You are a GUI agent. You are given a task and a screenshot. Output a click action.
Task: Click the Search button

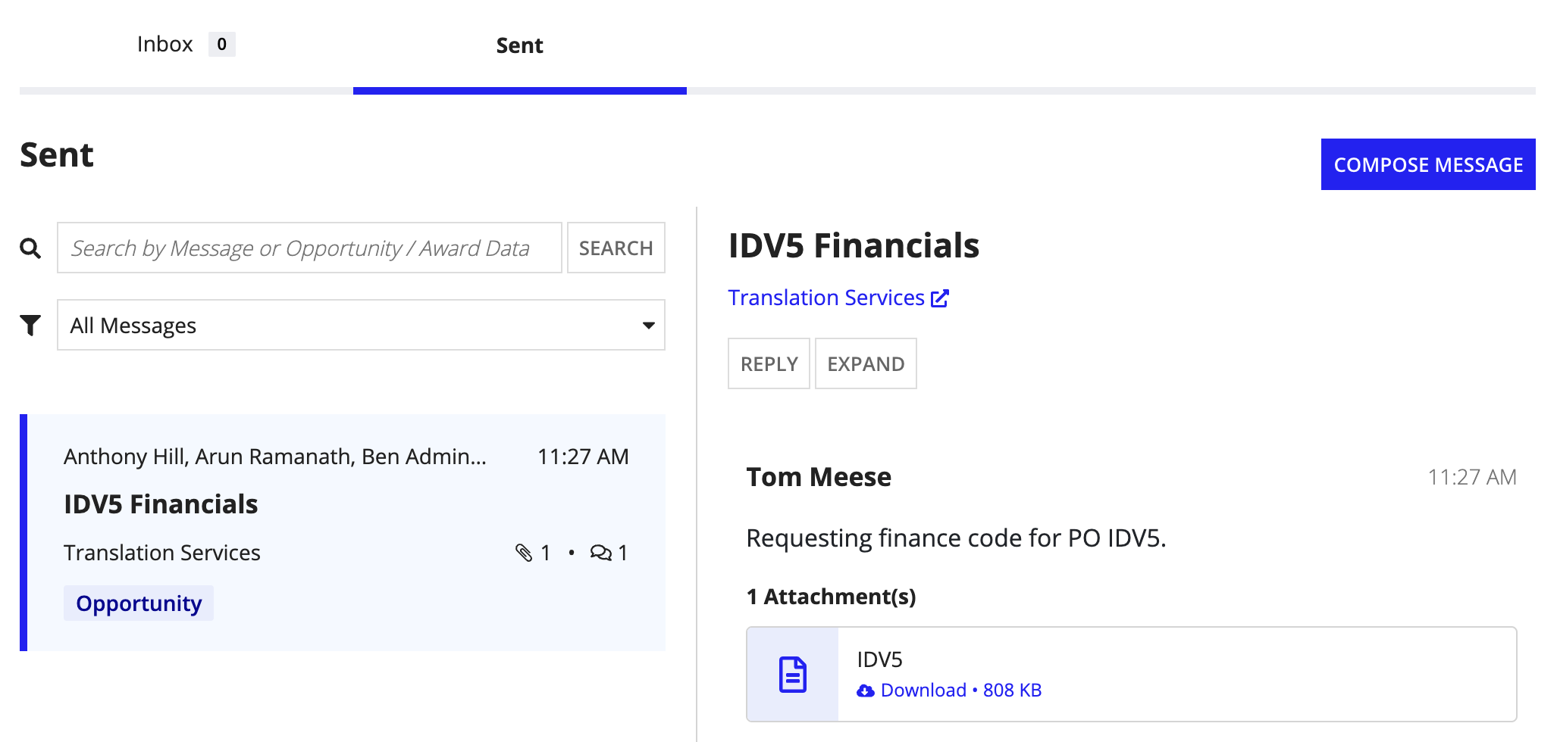(x=616, y=248)
